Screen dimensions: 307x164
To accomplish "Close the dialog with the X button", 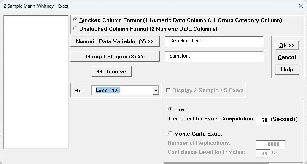I will [297, 6].
